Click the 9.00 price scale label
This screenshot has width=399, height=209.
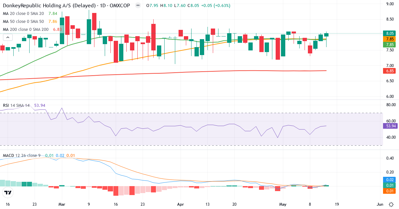pos(390,4)
